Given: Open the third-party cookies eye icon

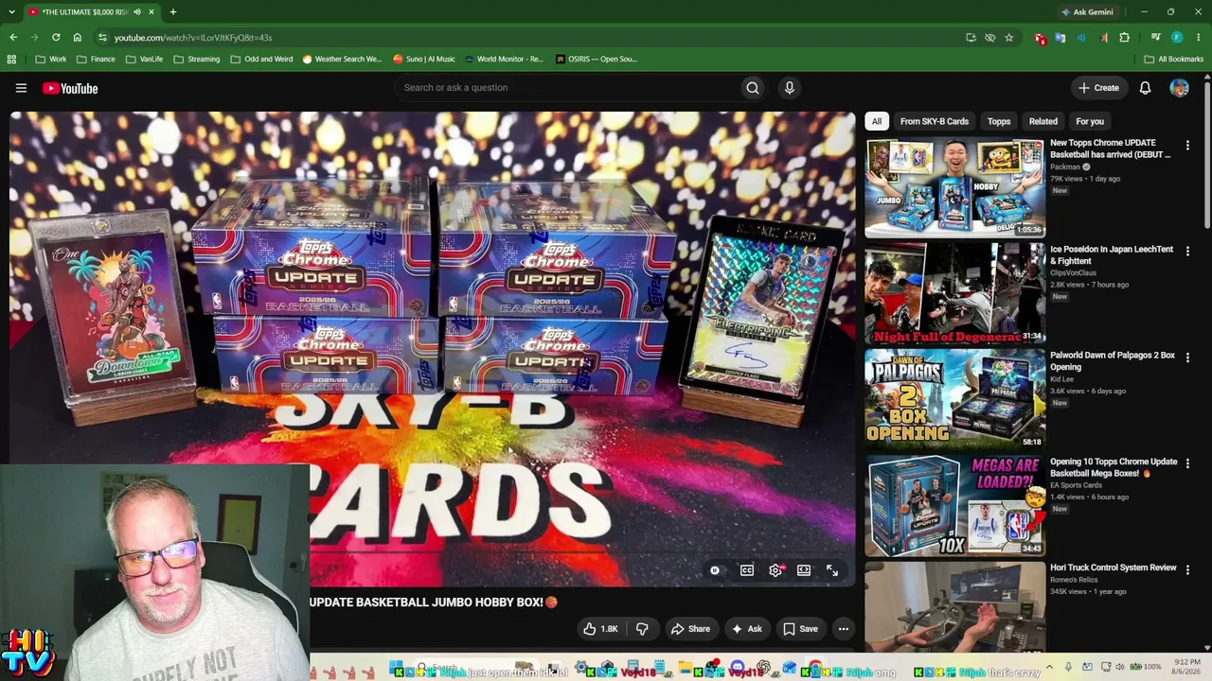Looking at the screenshot, I should (989, 38).
